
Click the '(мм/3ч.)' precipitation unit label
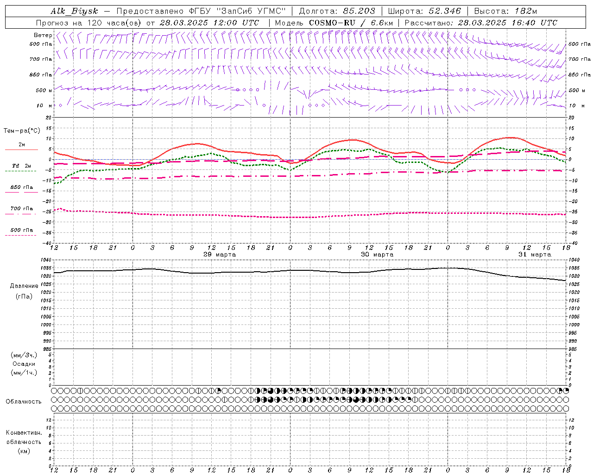coord(24,355)
